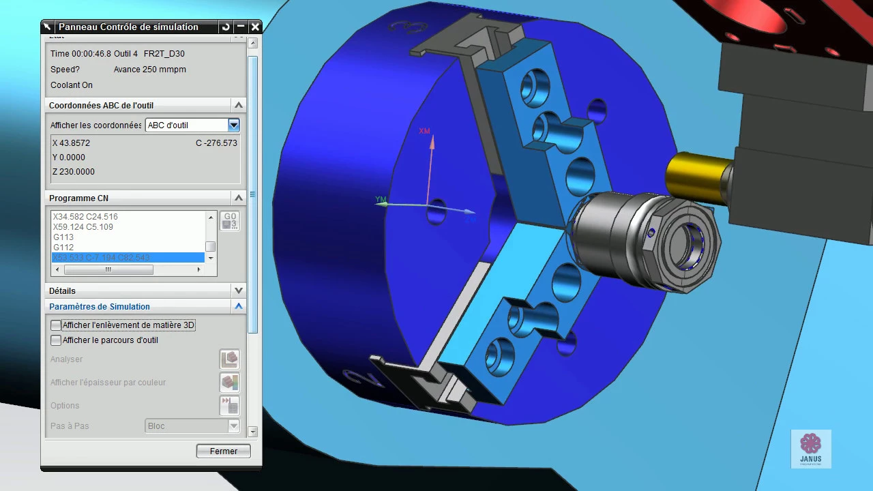Click the pin icon in panel title bar
This screenshot has height=491, width=873.
[47, 27]
